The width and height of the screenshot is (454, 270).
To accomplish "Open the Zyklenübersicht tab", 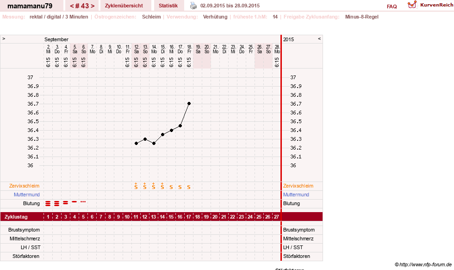I will [x=124, y=6].
